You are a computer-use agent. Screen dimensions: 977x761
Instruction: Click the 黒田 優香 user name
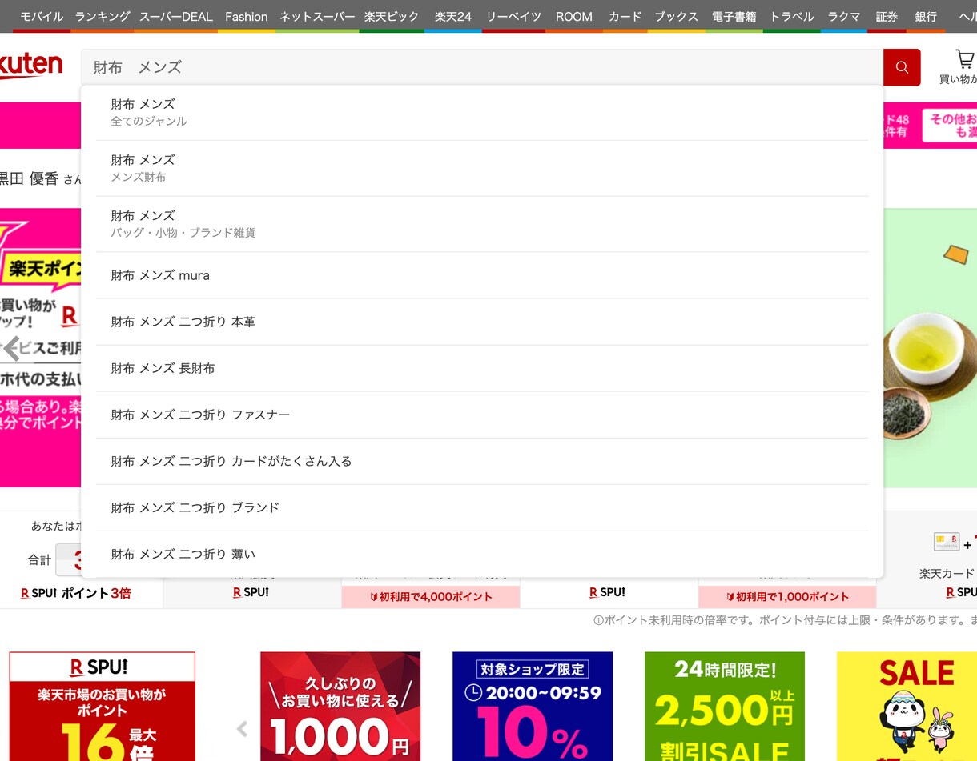30,178
